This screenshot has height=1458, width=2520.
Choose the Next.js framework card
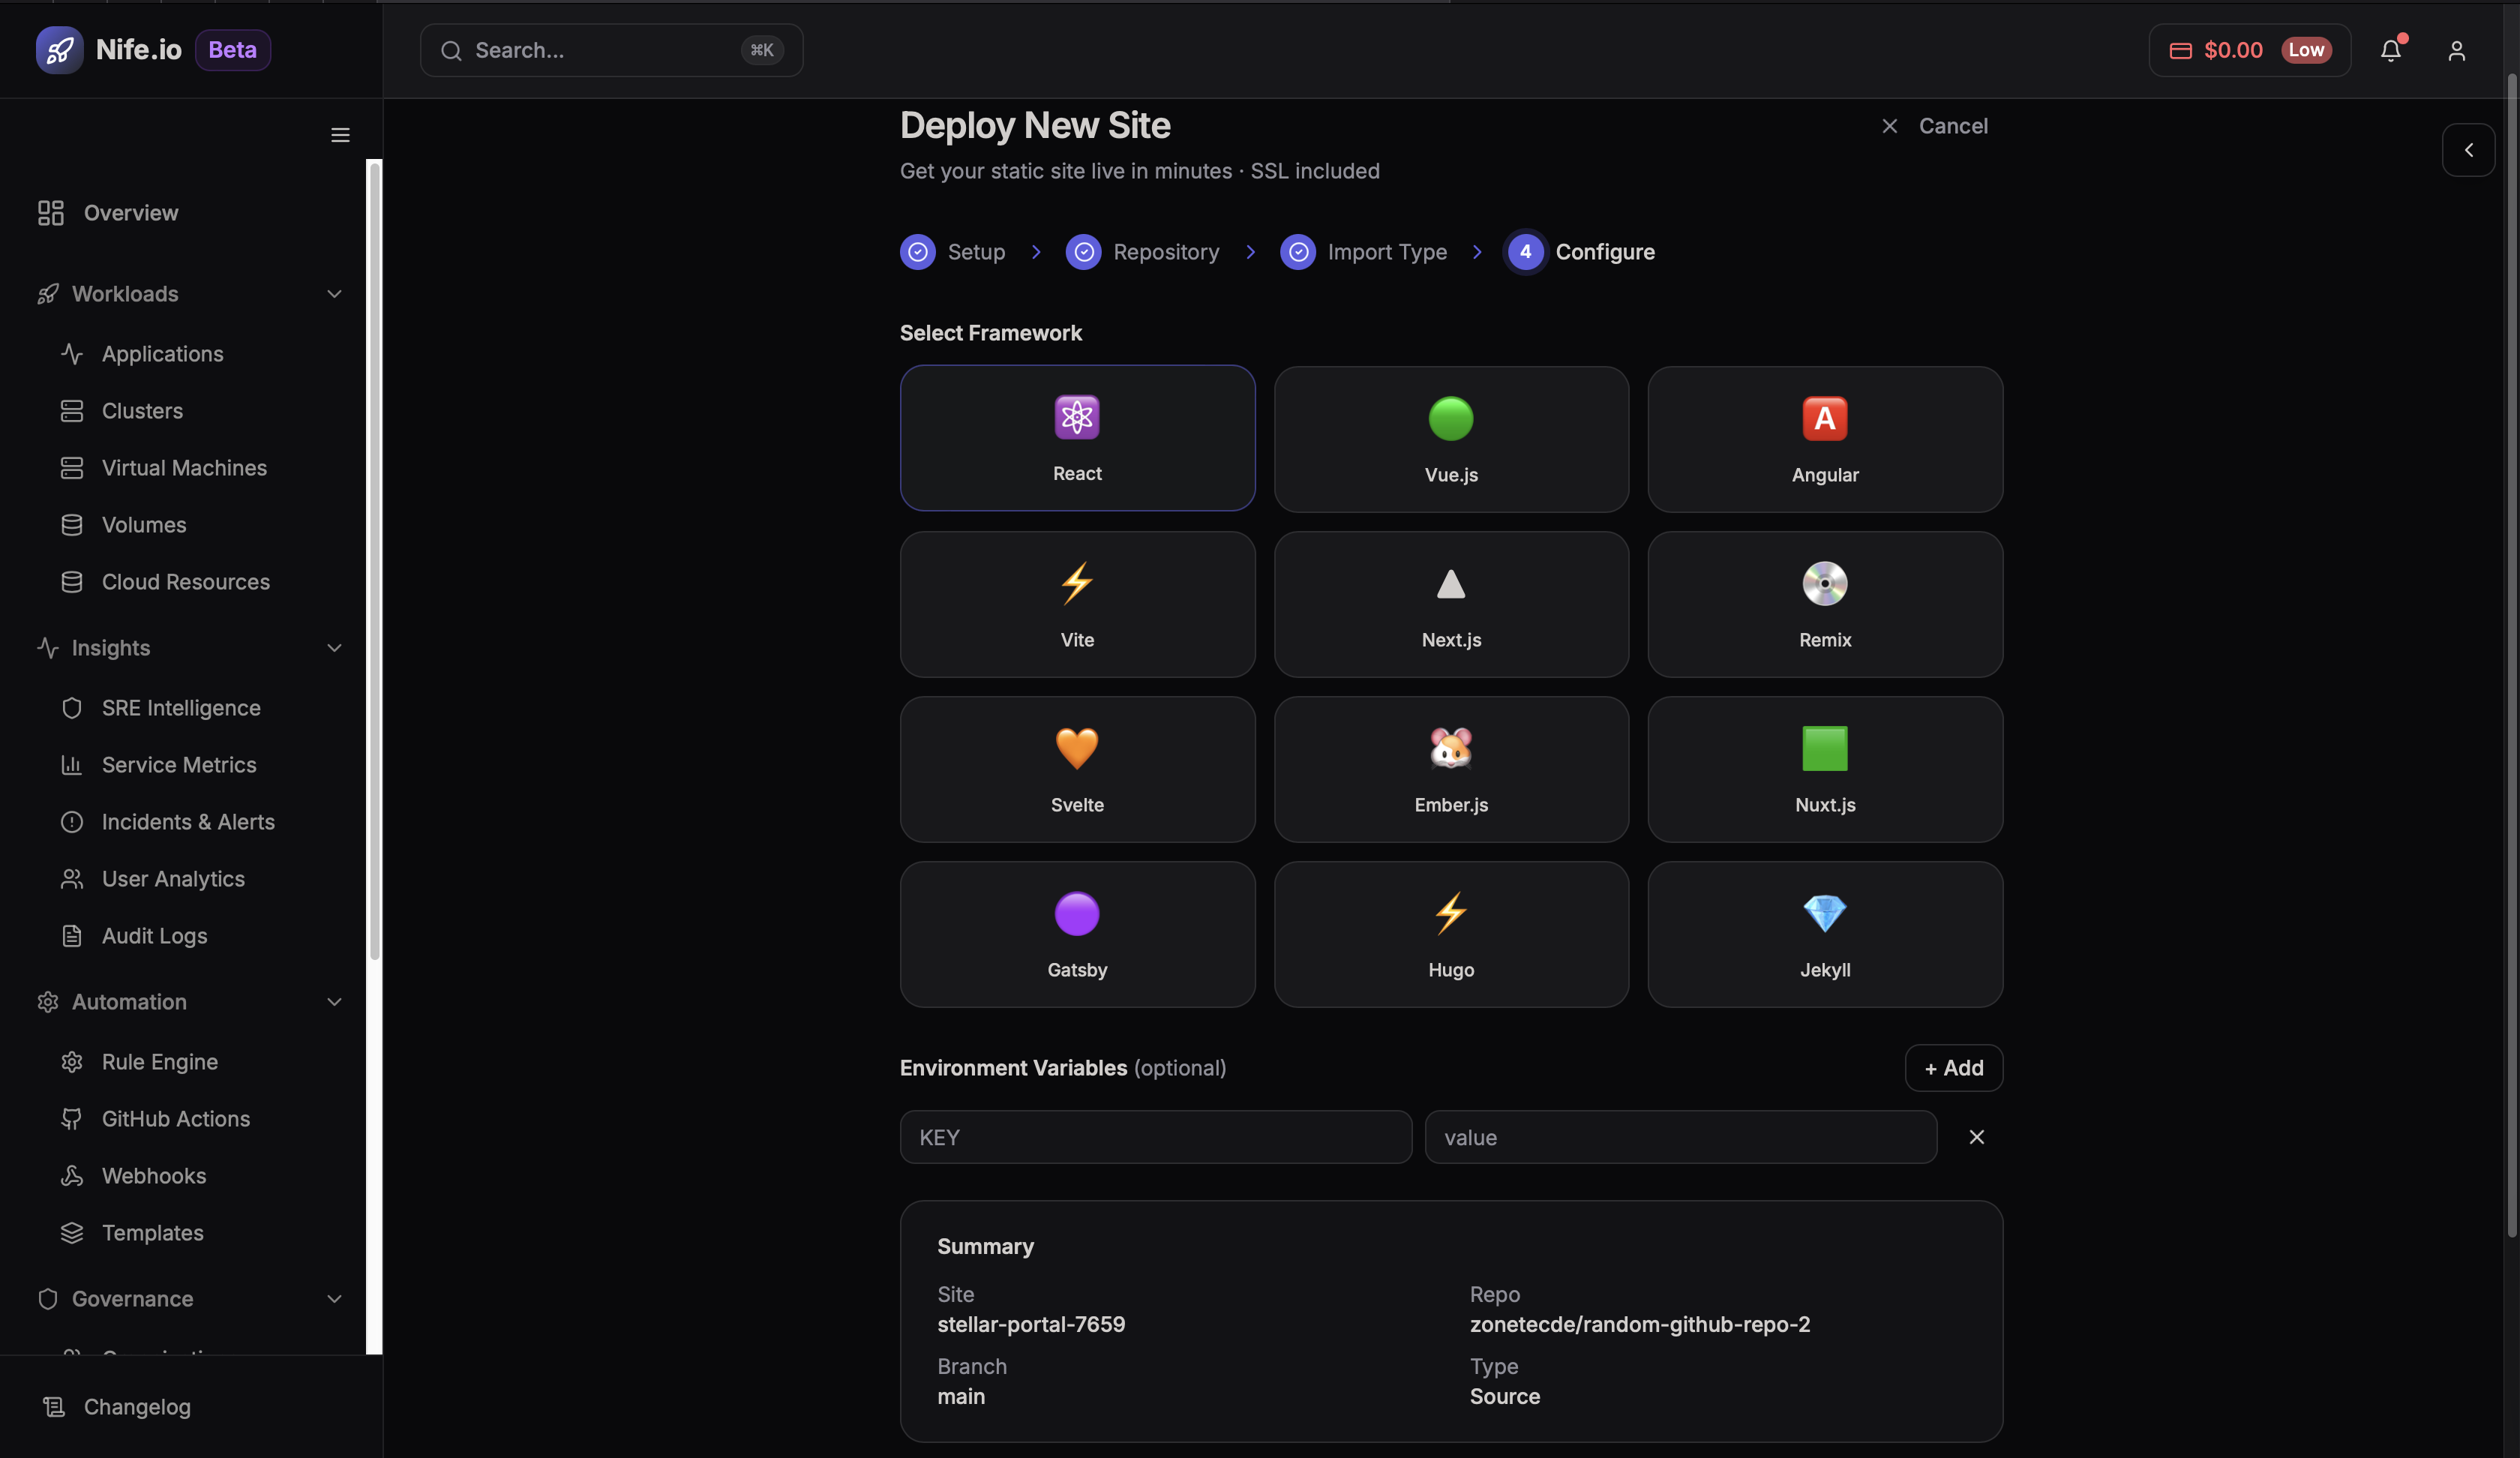click(x=1450, y=605)
